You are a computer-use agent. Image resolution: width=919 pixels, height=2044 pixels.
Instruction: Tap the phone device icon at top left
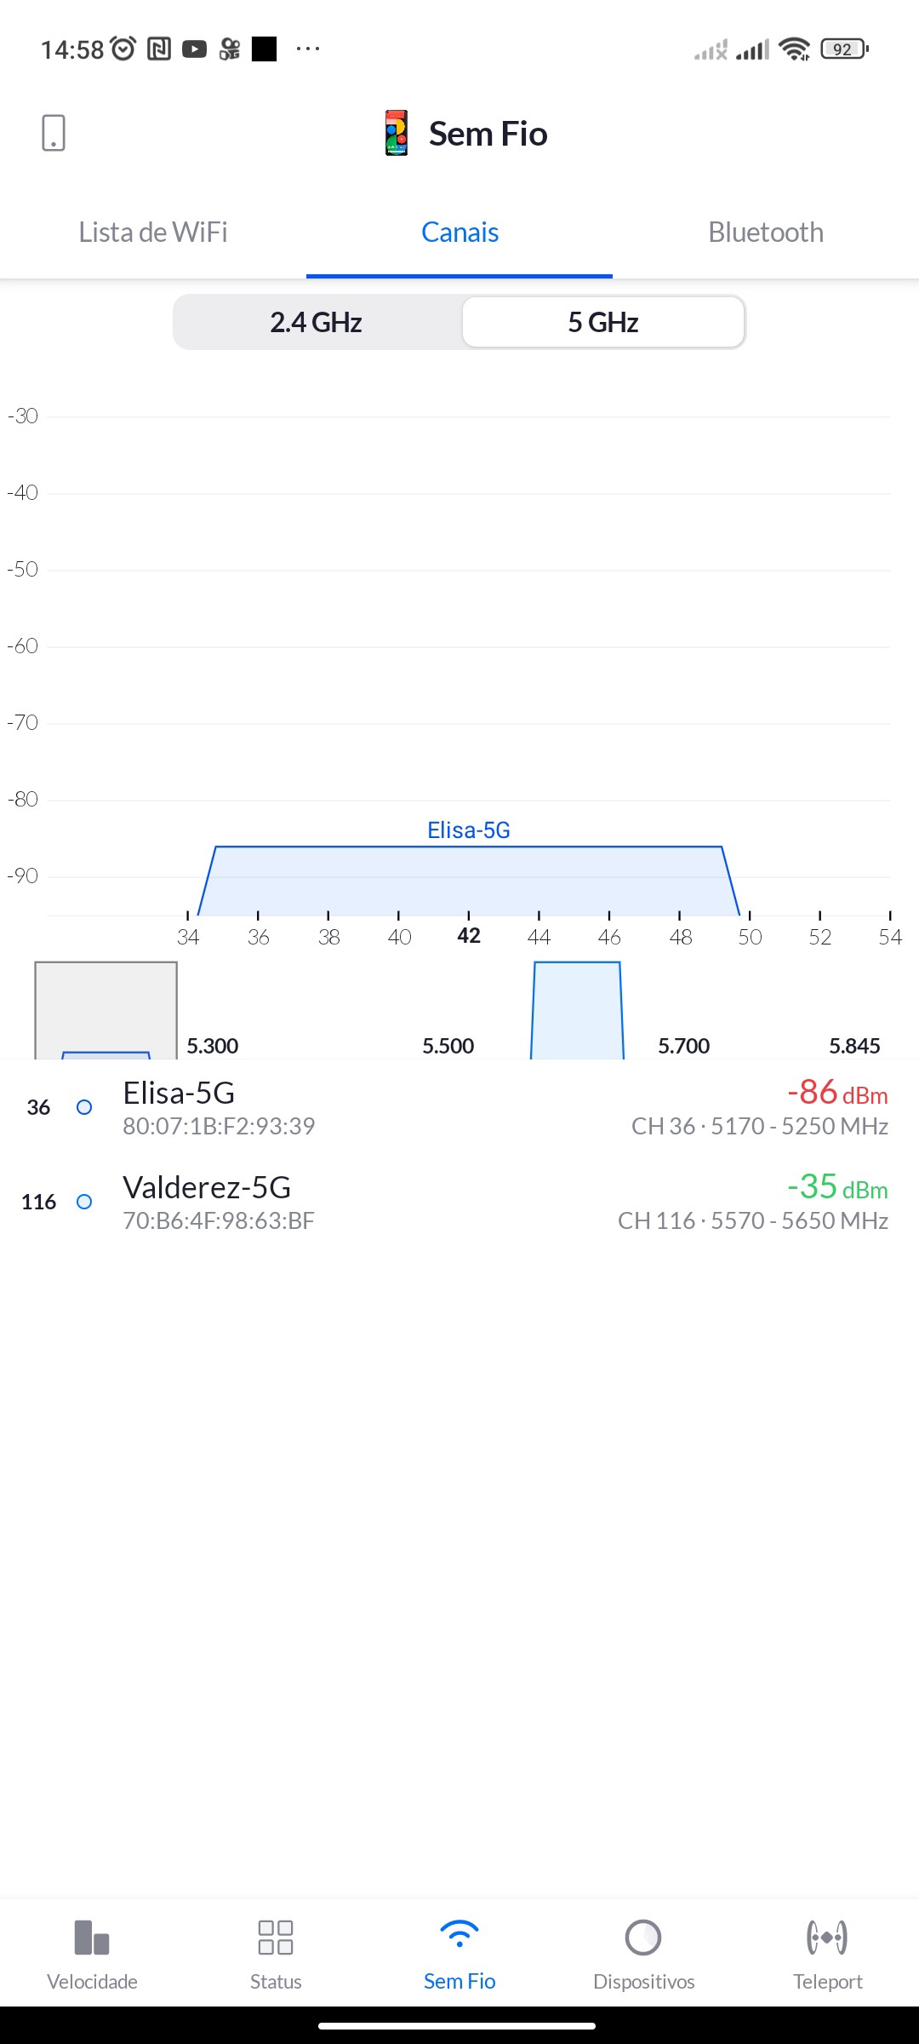click(54, 134)
